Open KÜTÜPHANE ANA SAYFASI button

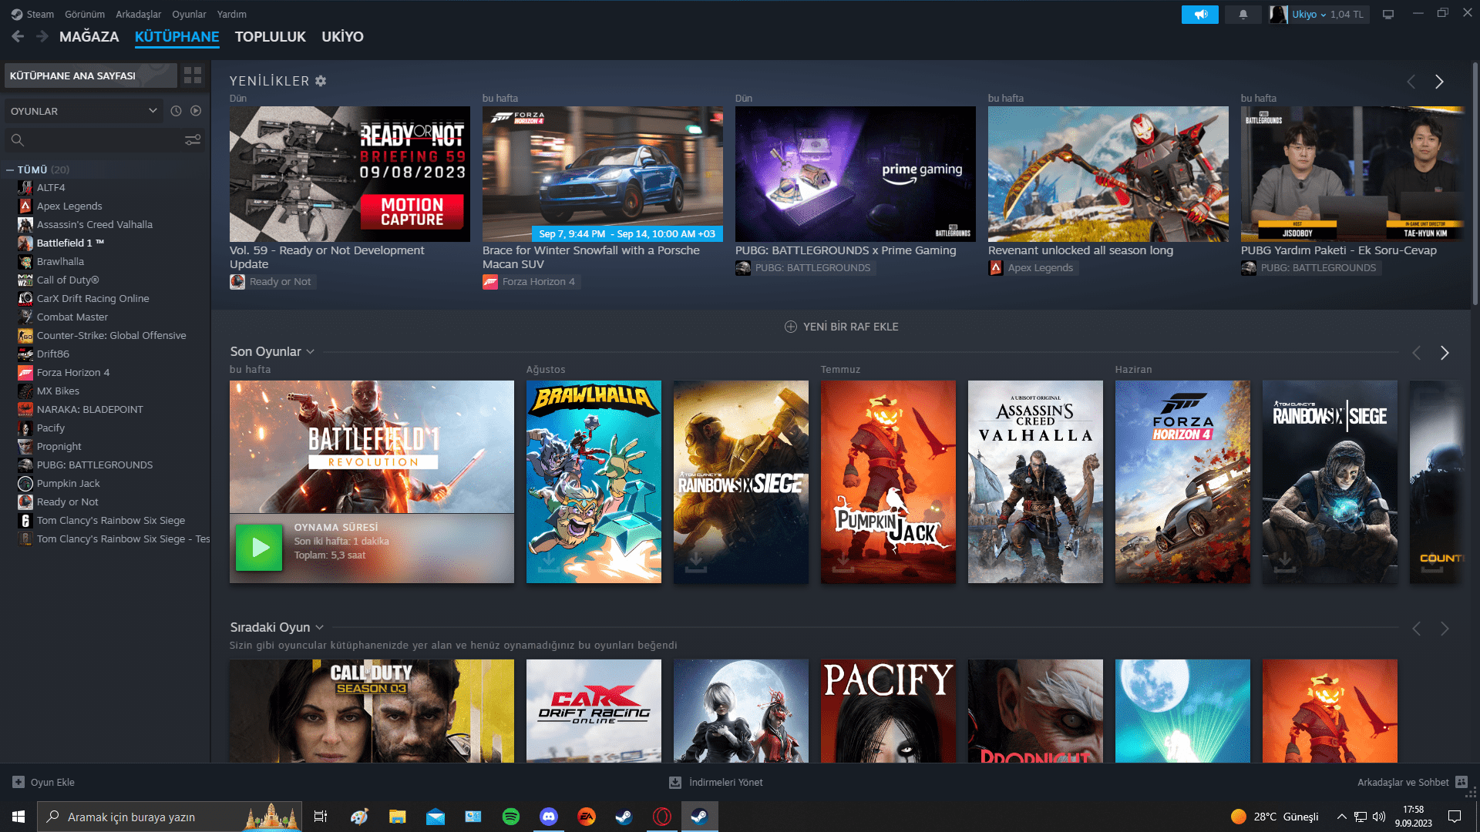coord(91,75)
